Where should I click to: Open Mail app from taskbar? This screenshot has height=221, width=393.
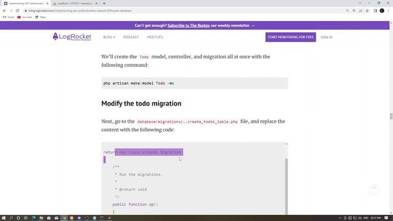point(56,218)
